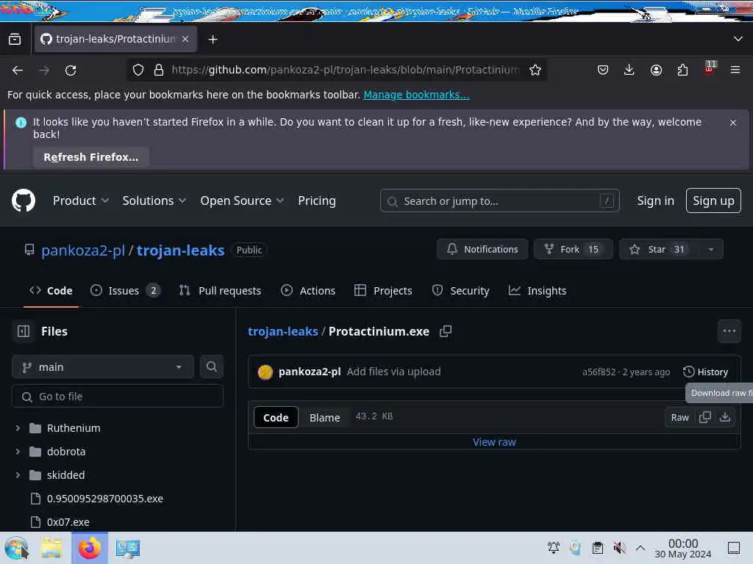
Task: Switch to the Actions tab
Action: pos(308,291)
